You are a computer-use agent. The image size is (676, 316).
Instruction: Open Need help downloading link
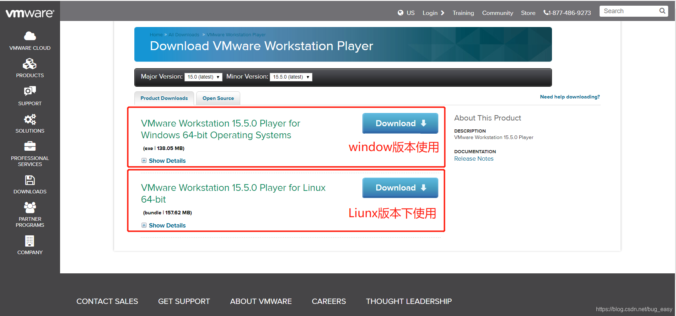tap(570, 97)
